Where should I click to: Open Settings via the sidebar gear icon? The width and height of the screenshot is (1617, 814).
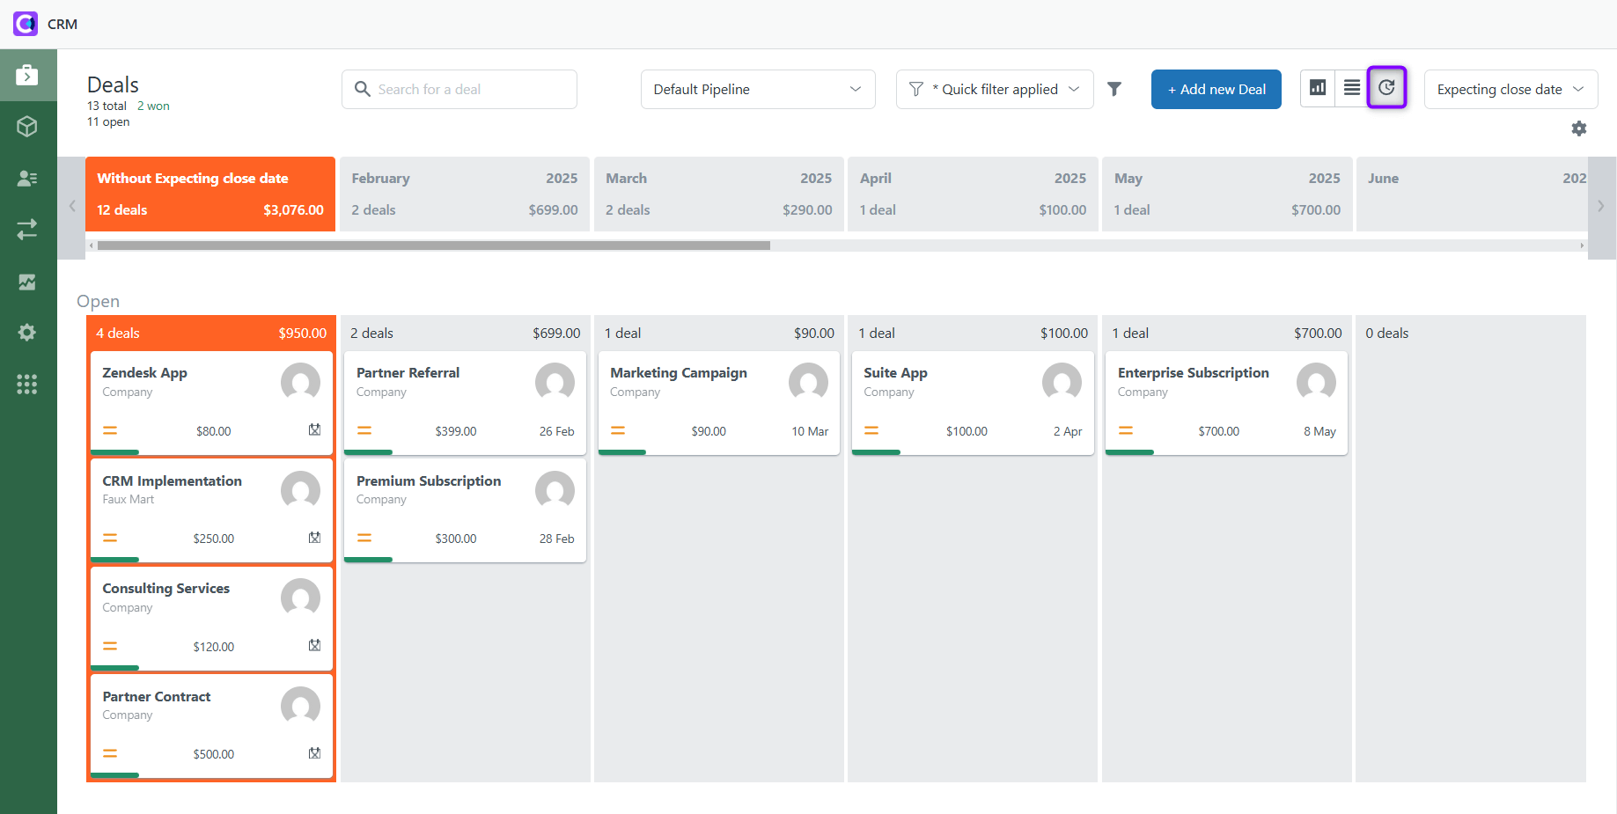pyautogui.click(x=27, y=332)
